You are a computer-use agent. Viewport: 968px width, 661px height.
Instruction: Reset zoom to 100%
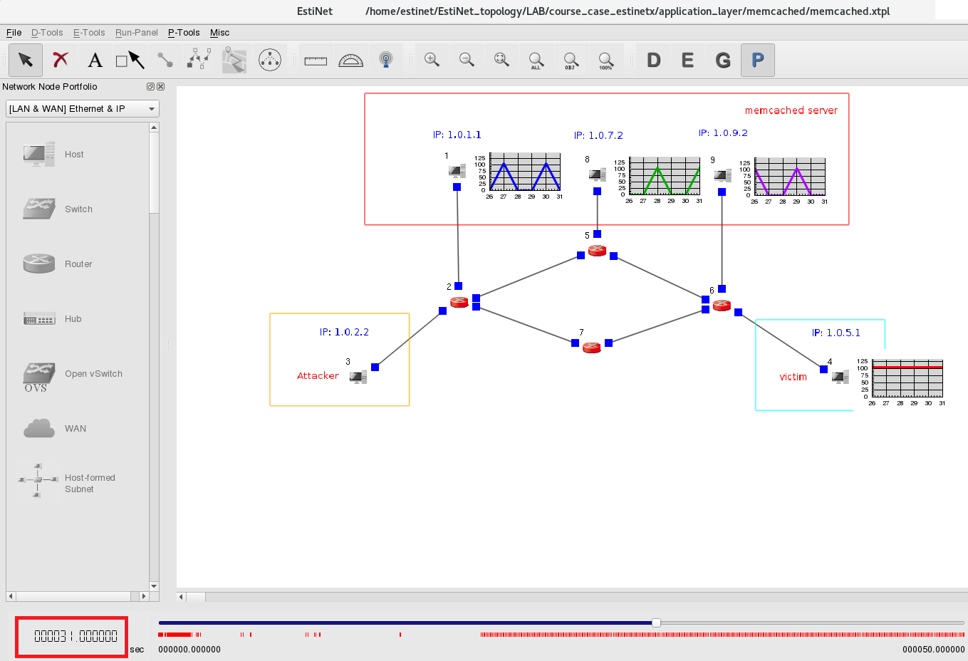click(x=605, y=60)
